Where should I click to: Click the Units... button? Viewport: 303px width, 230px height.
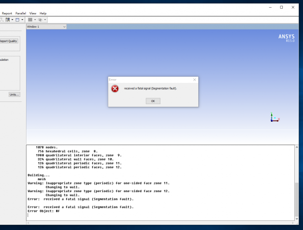(14, 94)
